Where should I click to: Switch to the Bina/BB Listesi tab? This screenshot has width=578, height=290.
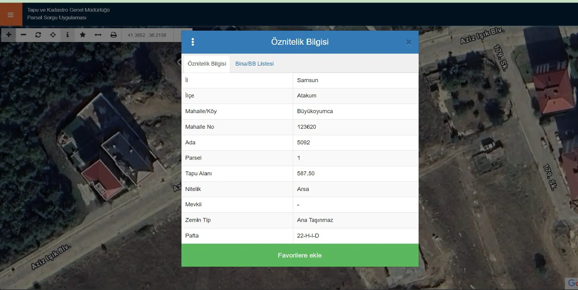pos(254,64)
